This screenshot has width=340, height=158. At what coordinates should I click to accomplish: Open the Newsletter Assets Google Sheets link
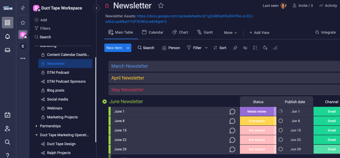pos(195,19)
